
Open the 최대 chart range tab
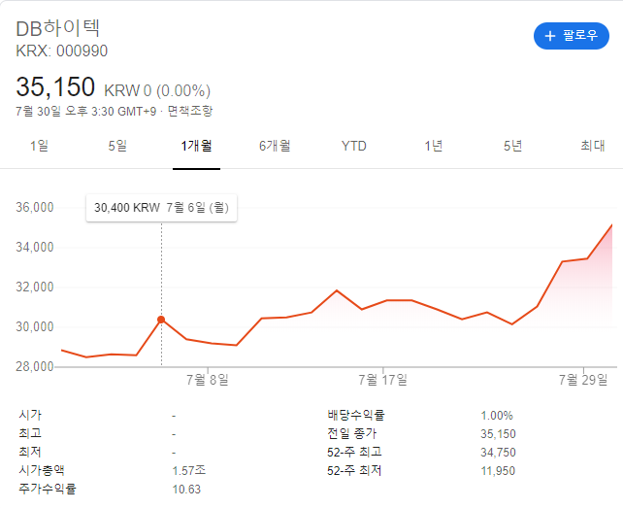593,146
